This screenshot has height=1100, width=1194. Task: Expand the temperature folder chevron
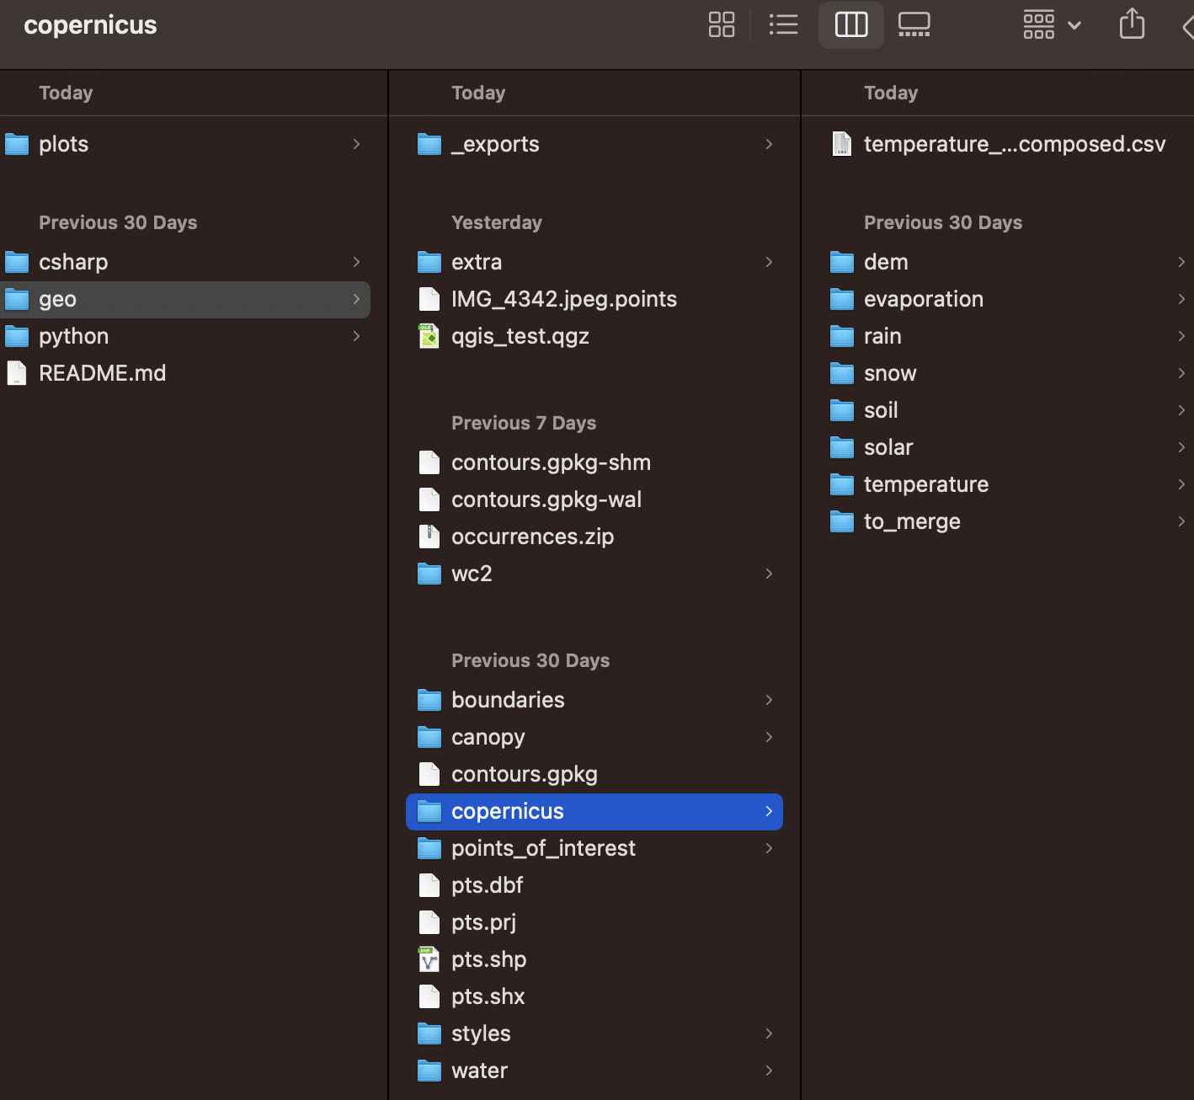1181,484
